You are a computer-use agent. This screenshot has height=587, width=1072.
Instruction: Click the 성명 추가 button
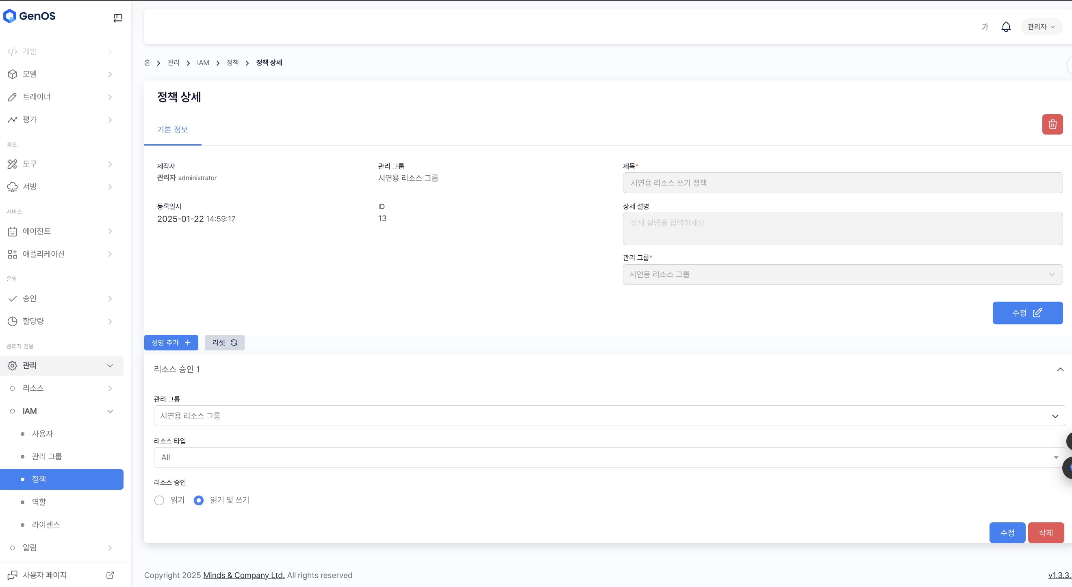tap(171, 343)
